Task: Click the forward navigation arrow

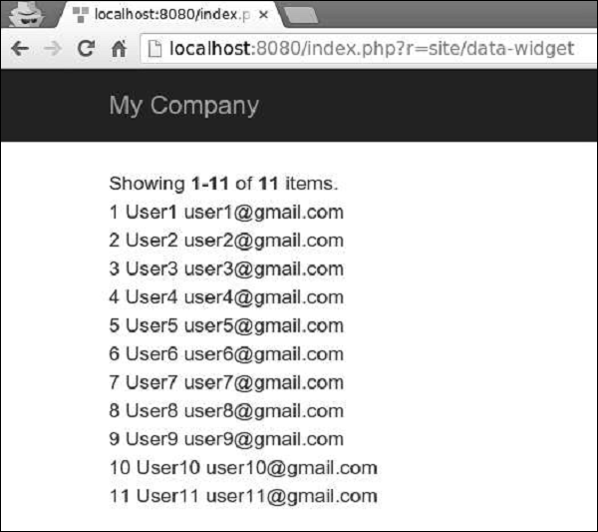Action: coord(53,48)
